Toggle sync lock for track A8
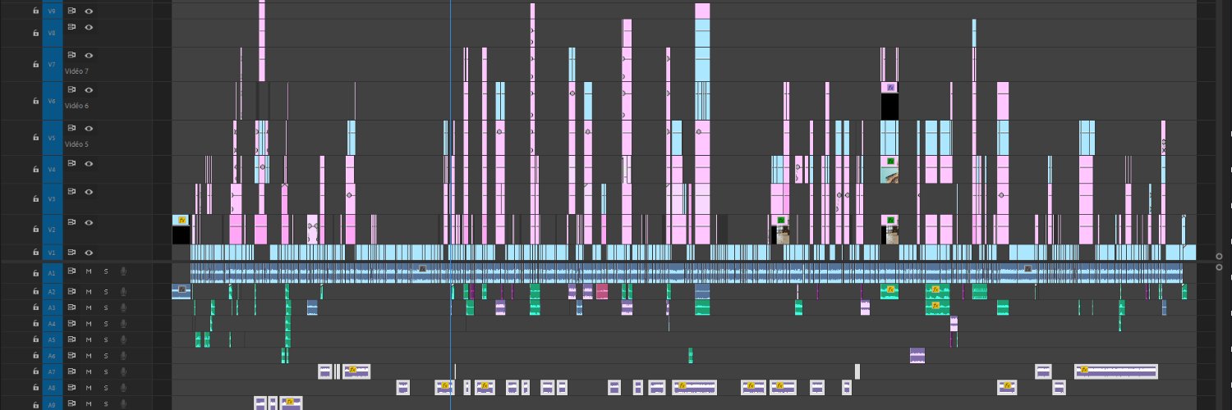Viewport: 1232px width, 410px height. pyautogui.click(x=71, y=388)
